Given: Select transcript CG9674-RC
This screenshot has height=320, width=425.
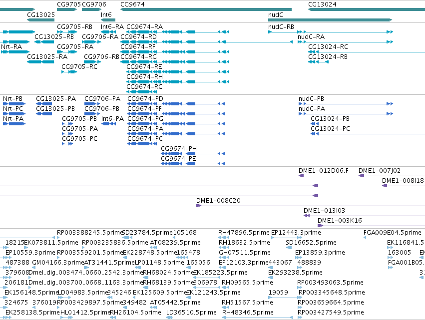Looking at the screenshot, I should click(x=144, y=87).
